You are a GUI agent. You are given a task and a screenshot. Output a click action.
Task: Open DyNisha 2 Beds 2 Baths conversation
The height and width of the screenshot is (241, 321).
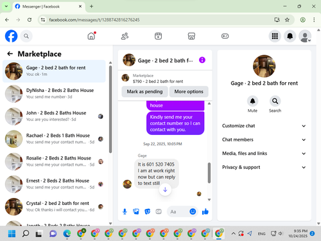54,94
